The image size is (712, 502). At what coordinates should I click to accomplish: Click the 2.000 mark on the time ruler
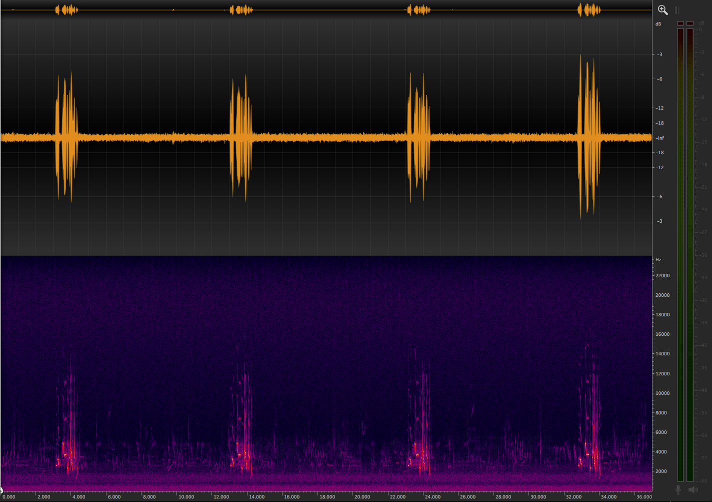[x=43, y=497]
